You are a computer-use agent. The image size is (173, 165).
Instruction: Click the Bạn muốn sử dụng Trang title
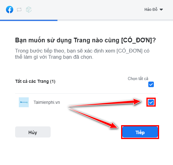click(85, 40)
